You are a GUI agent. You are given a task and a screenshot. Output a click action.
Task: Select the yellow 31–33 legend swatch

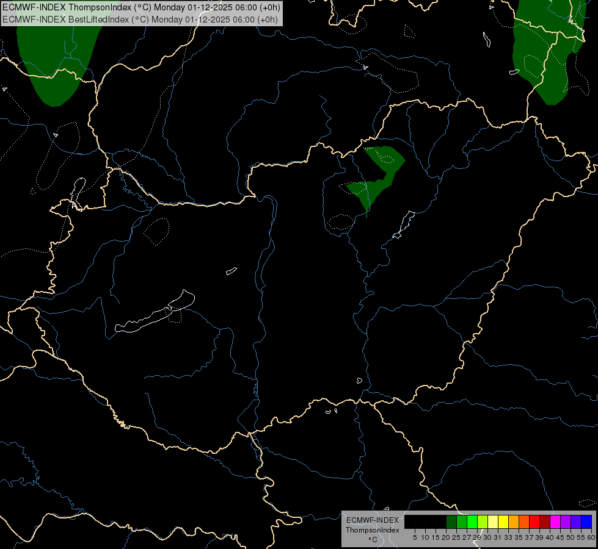point(503,522)
